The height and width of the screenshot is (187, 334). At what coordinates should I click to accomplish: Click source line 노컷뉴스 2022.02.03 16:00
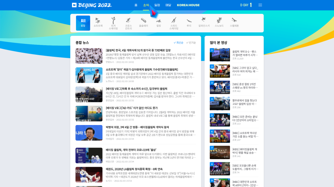pyautogui.click(x=120, y=81)
